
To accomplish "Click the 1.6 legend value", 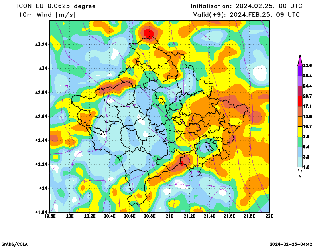I will pyautogui.click(x=306, y=167).
